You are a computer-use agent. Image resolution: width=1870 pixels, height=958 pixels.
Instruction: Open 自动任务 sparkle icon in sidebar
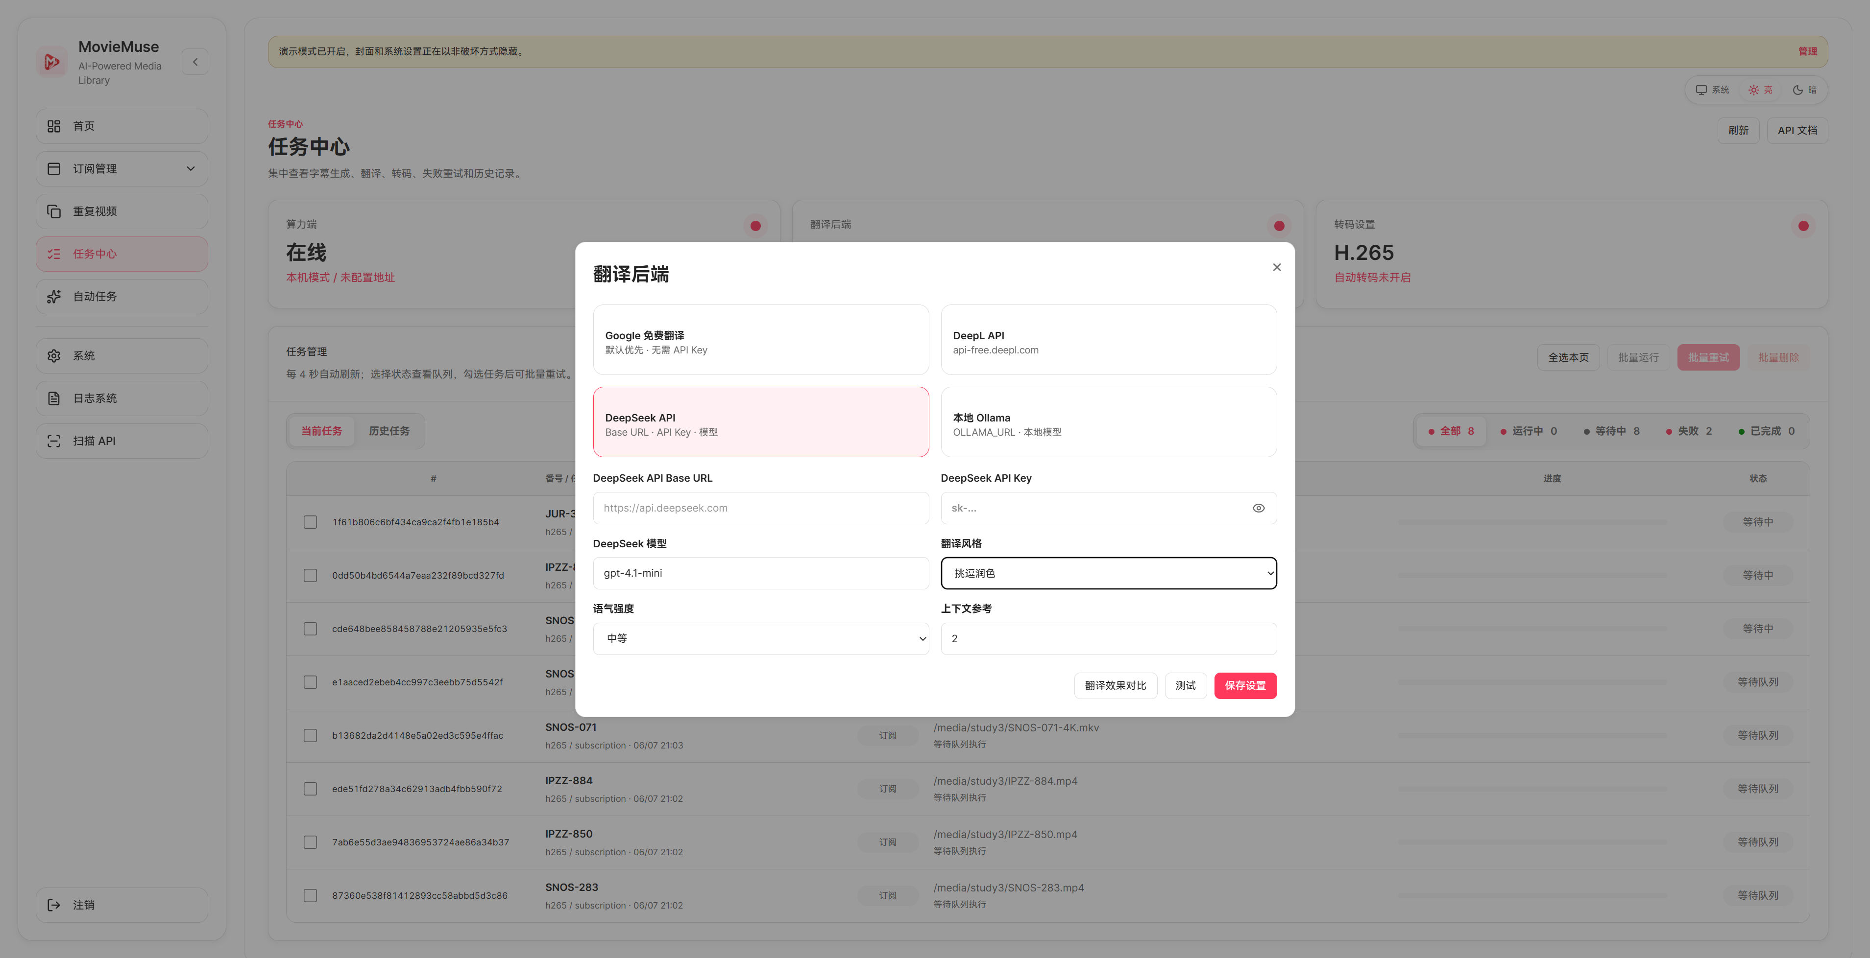point(54,297)
